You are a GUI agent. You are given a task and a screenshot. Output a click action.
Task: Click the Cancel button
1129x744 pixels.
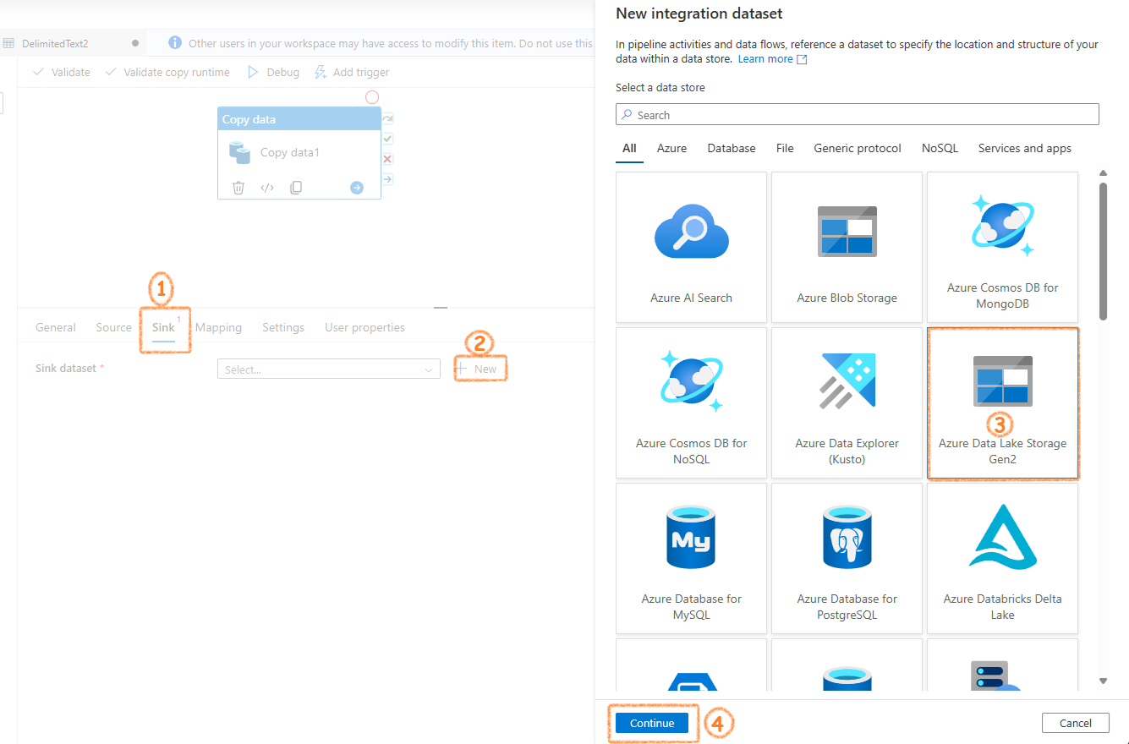click(1076, 723)
